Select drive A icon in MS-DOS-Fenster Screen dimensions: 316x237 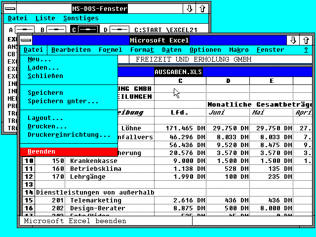[x=25, y=30]
